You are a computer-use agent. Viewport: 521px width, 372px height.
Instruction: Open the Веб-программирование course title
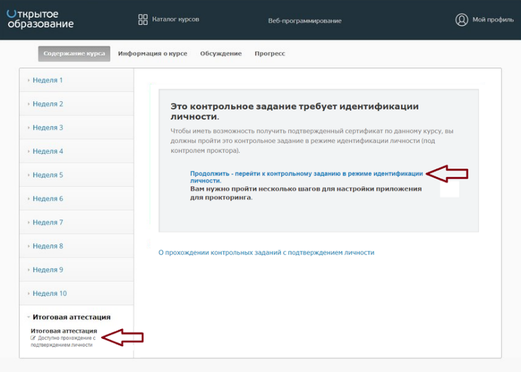point(305,20)
